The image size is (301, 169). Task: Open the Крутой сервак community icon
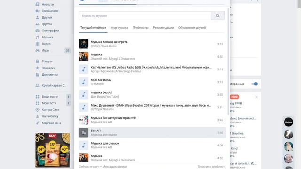[x=38, y=85]
